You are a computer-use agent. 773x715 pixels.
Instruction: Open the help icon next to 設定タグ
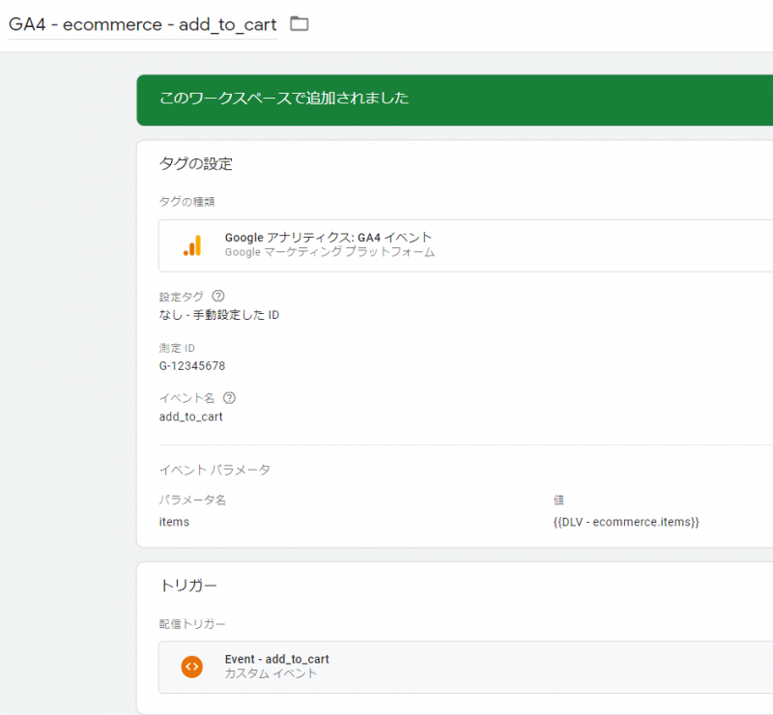(x=218, y=296)
